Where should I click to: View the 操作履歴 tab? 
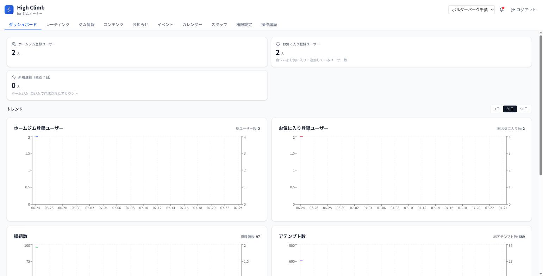[x=269, y=25]
